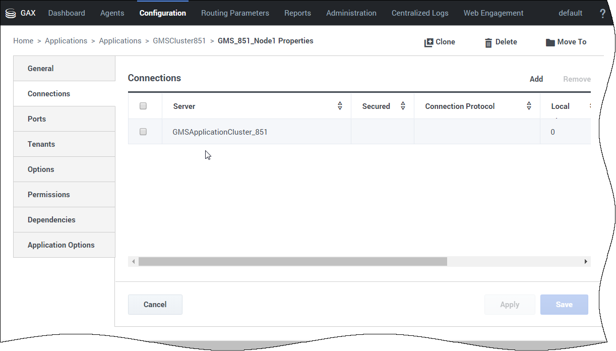The image size is (616, 351).
Task: Open the Centralized Logs menu
Action: pyautogui.click(x=420, y=13)
